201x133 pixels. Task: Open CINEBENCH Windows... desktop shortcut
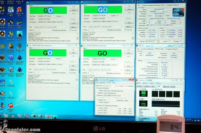(x=20, y=71)
